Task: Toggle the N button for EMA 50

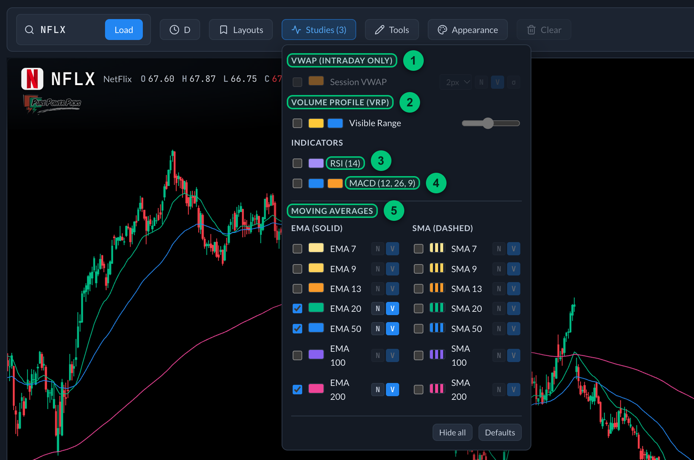Action: click(378, 329)
